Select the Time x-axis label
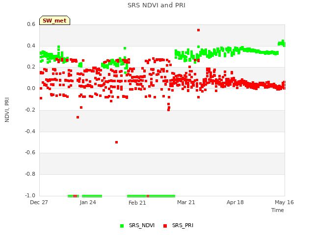Screen dimensions: 314x235 (x=278, y=210)
